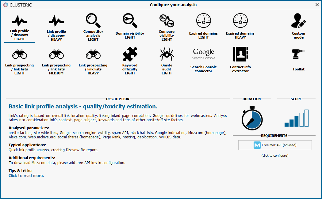Screen dimensions: 322x199
Task: Select Expired domains LIGHT mode
Action: (203, 26)
